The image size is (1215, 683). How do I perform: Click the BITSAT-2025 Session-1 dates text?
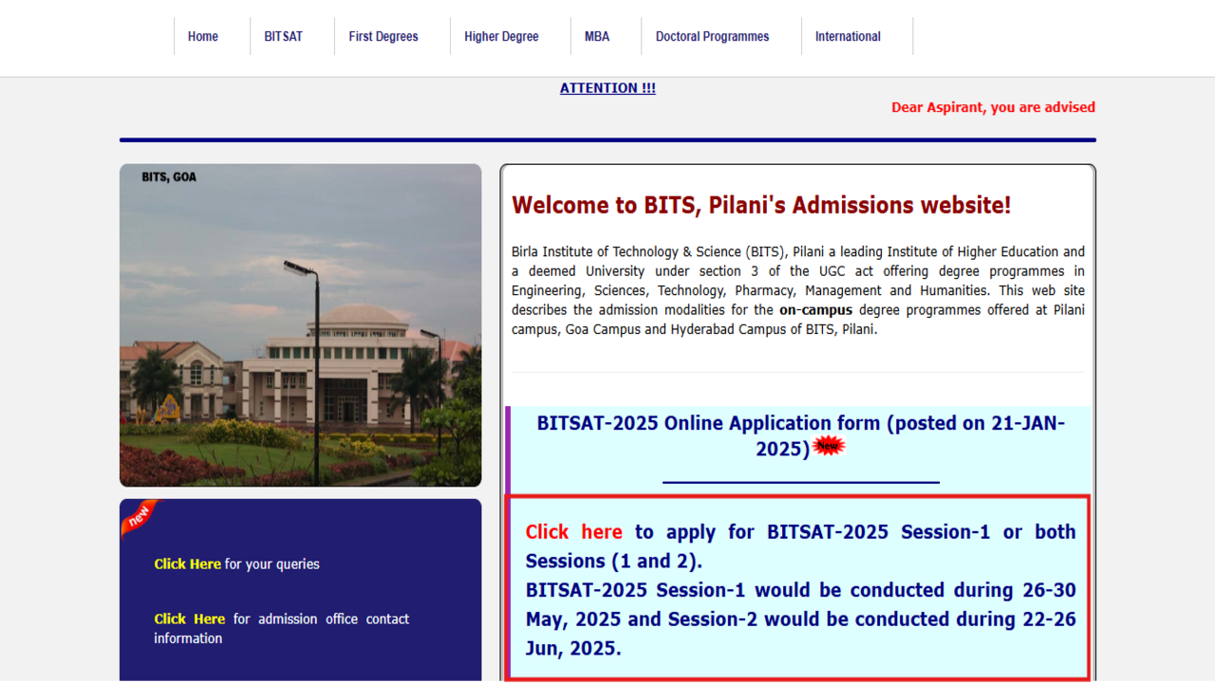click(x=801, y=618)
